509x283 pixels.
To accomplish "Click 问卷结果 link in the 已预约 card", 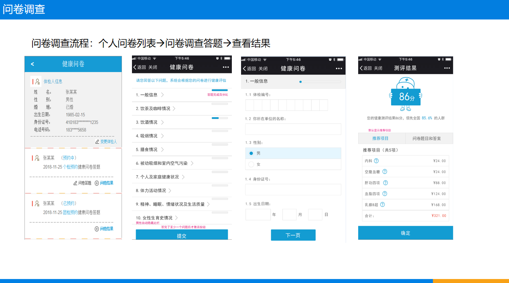I will point(107,228).
